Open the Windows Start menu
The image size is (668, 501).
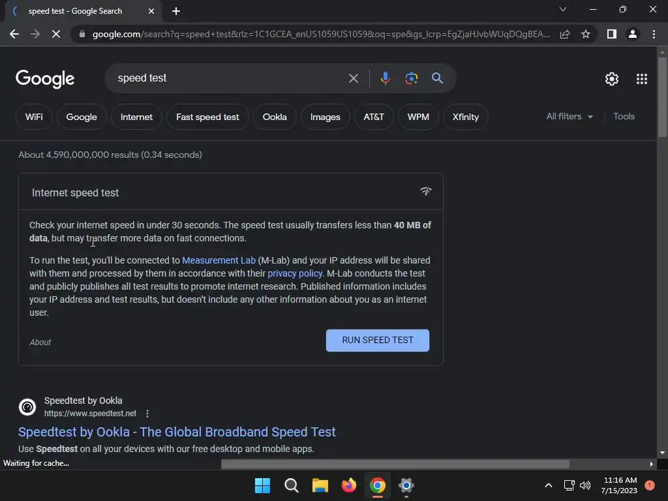tap(262, 485)
